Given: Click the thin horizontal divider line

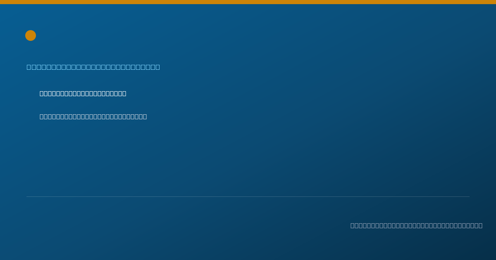Looking at the screenshot, I should tap(248, 196).
